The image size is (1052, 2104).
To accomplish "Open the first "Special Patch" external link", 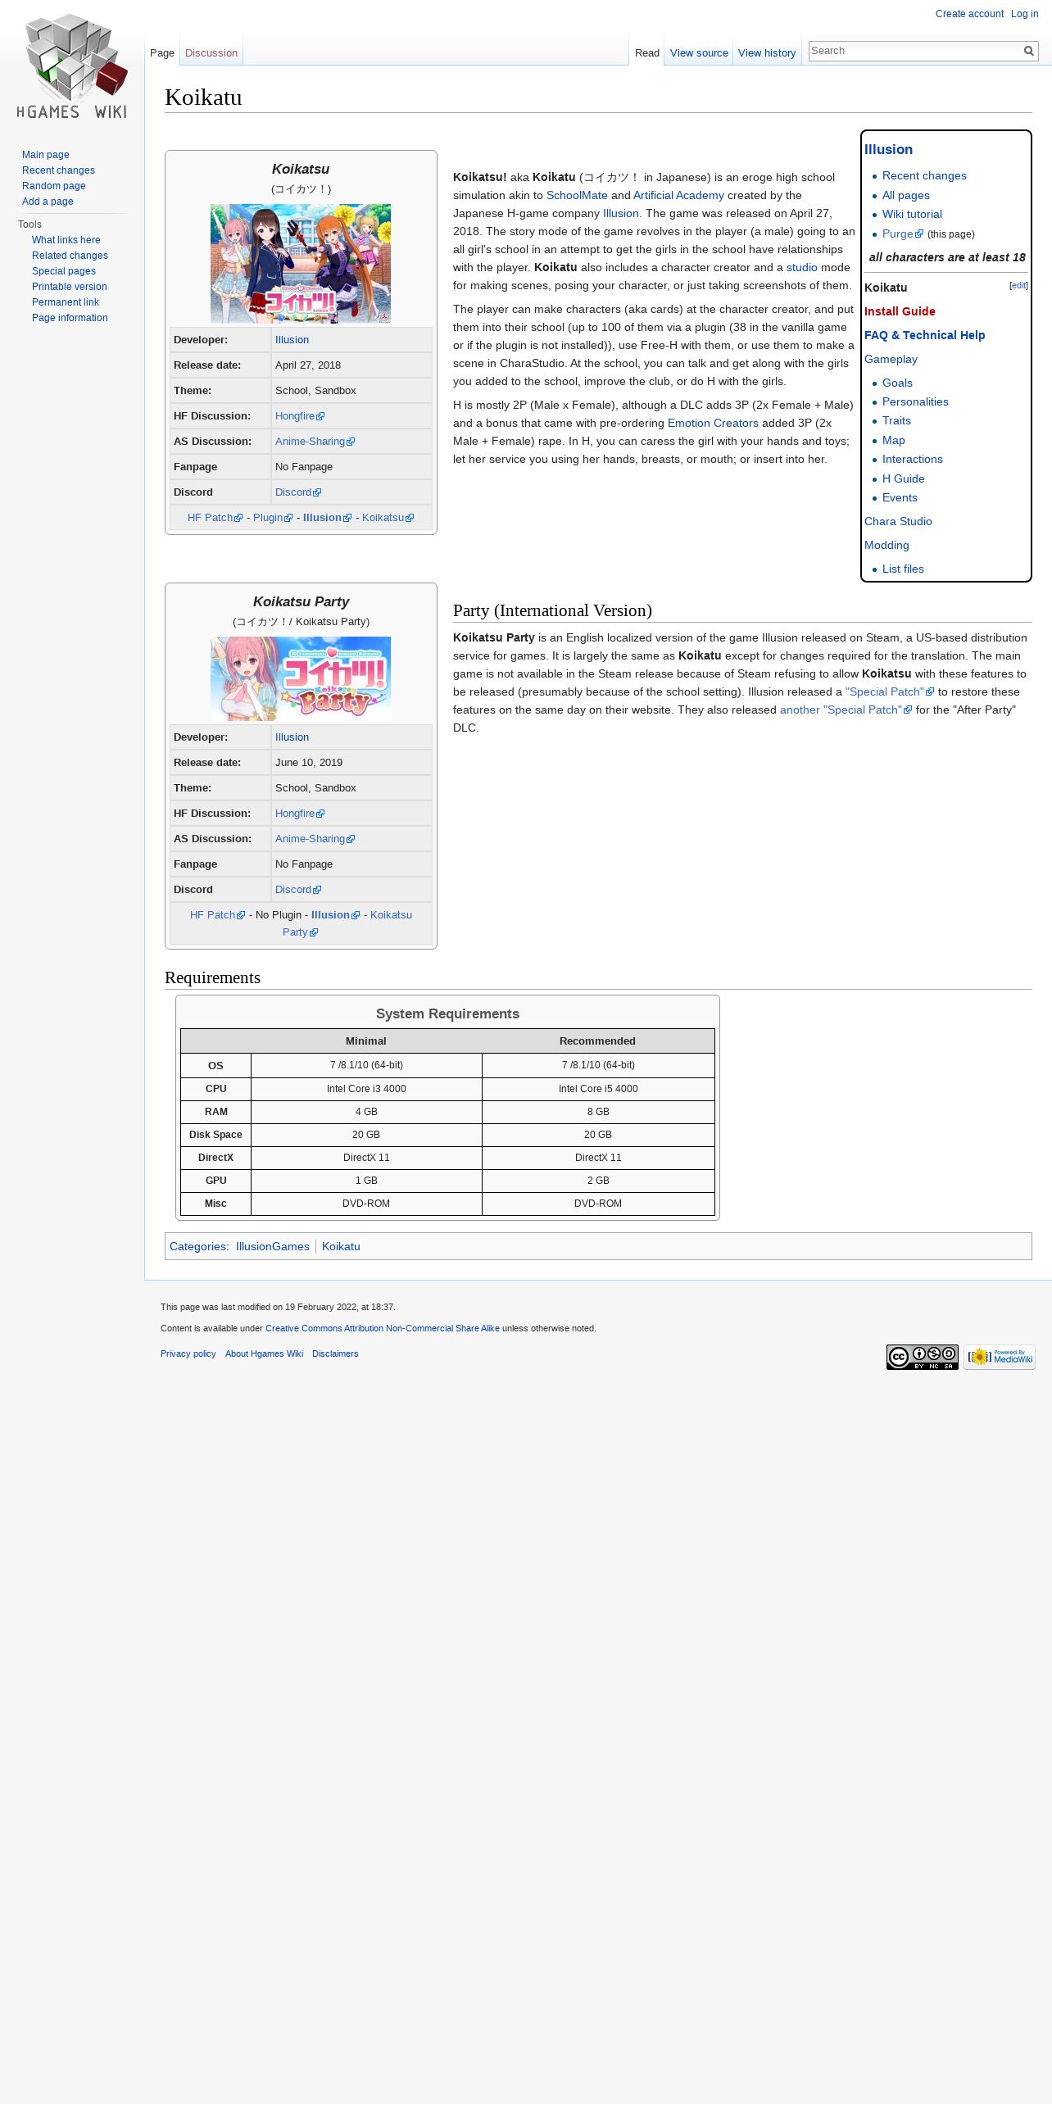I will (890, 692).
